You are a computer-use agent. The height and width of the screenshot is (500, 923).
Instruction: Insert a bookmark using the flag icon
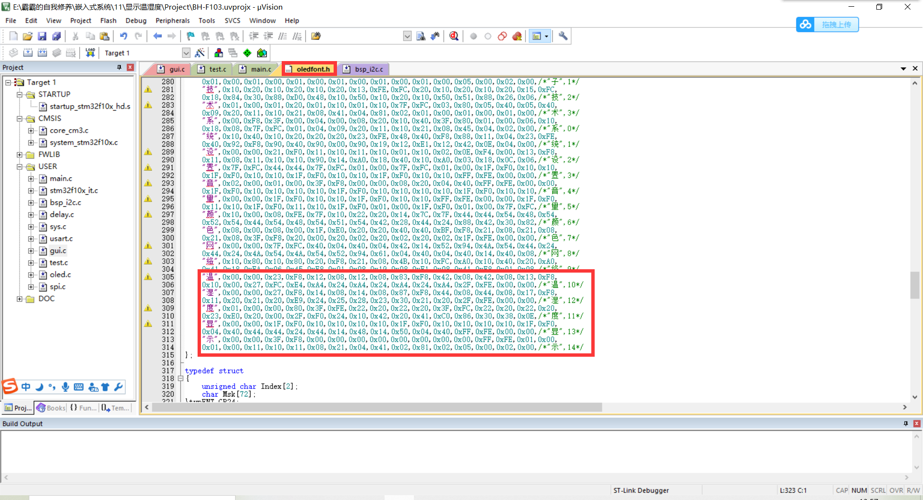pyautogui.click(x=191, y=36)
